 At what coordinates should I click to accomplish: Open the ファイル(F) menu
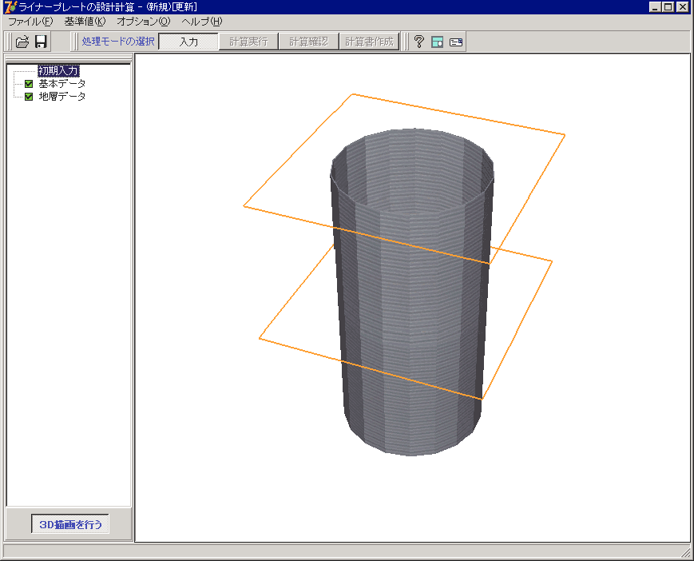[30, 22]
